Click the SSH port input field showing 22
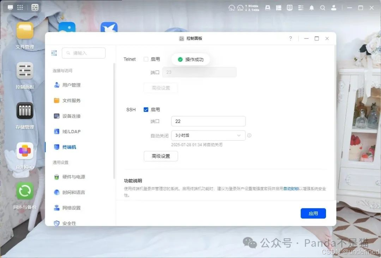Screen dimensions: 381x258 pyautogui.click(x=208, y=121)
